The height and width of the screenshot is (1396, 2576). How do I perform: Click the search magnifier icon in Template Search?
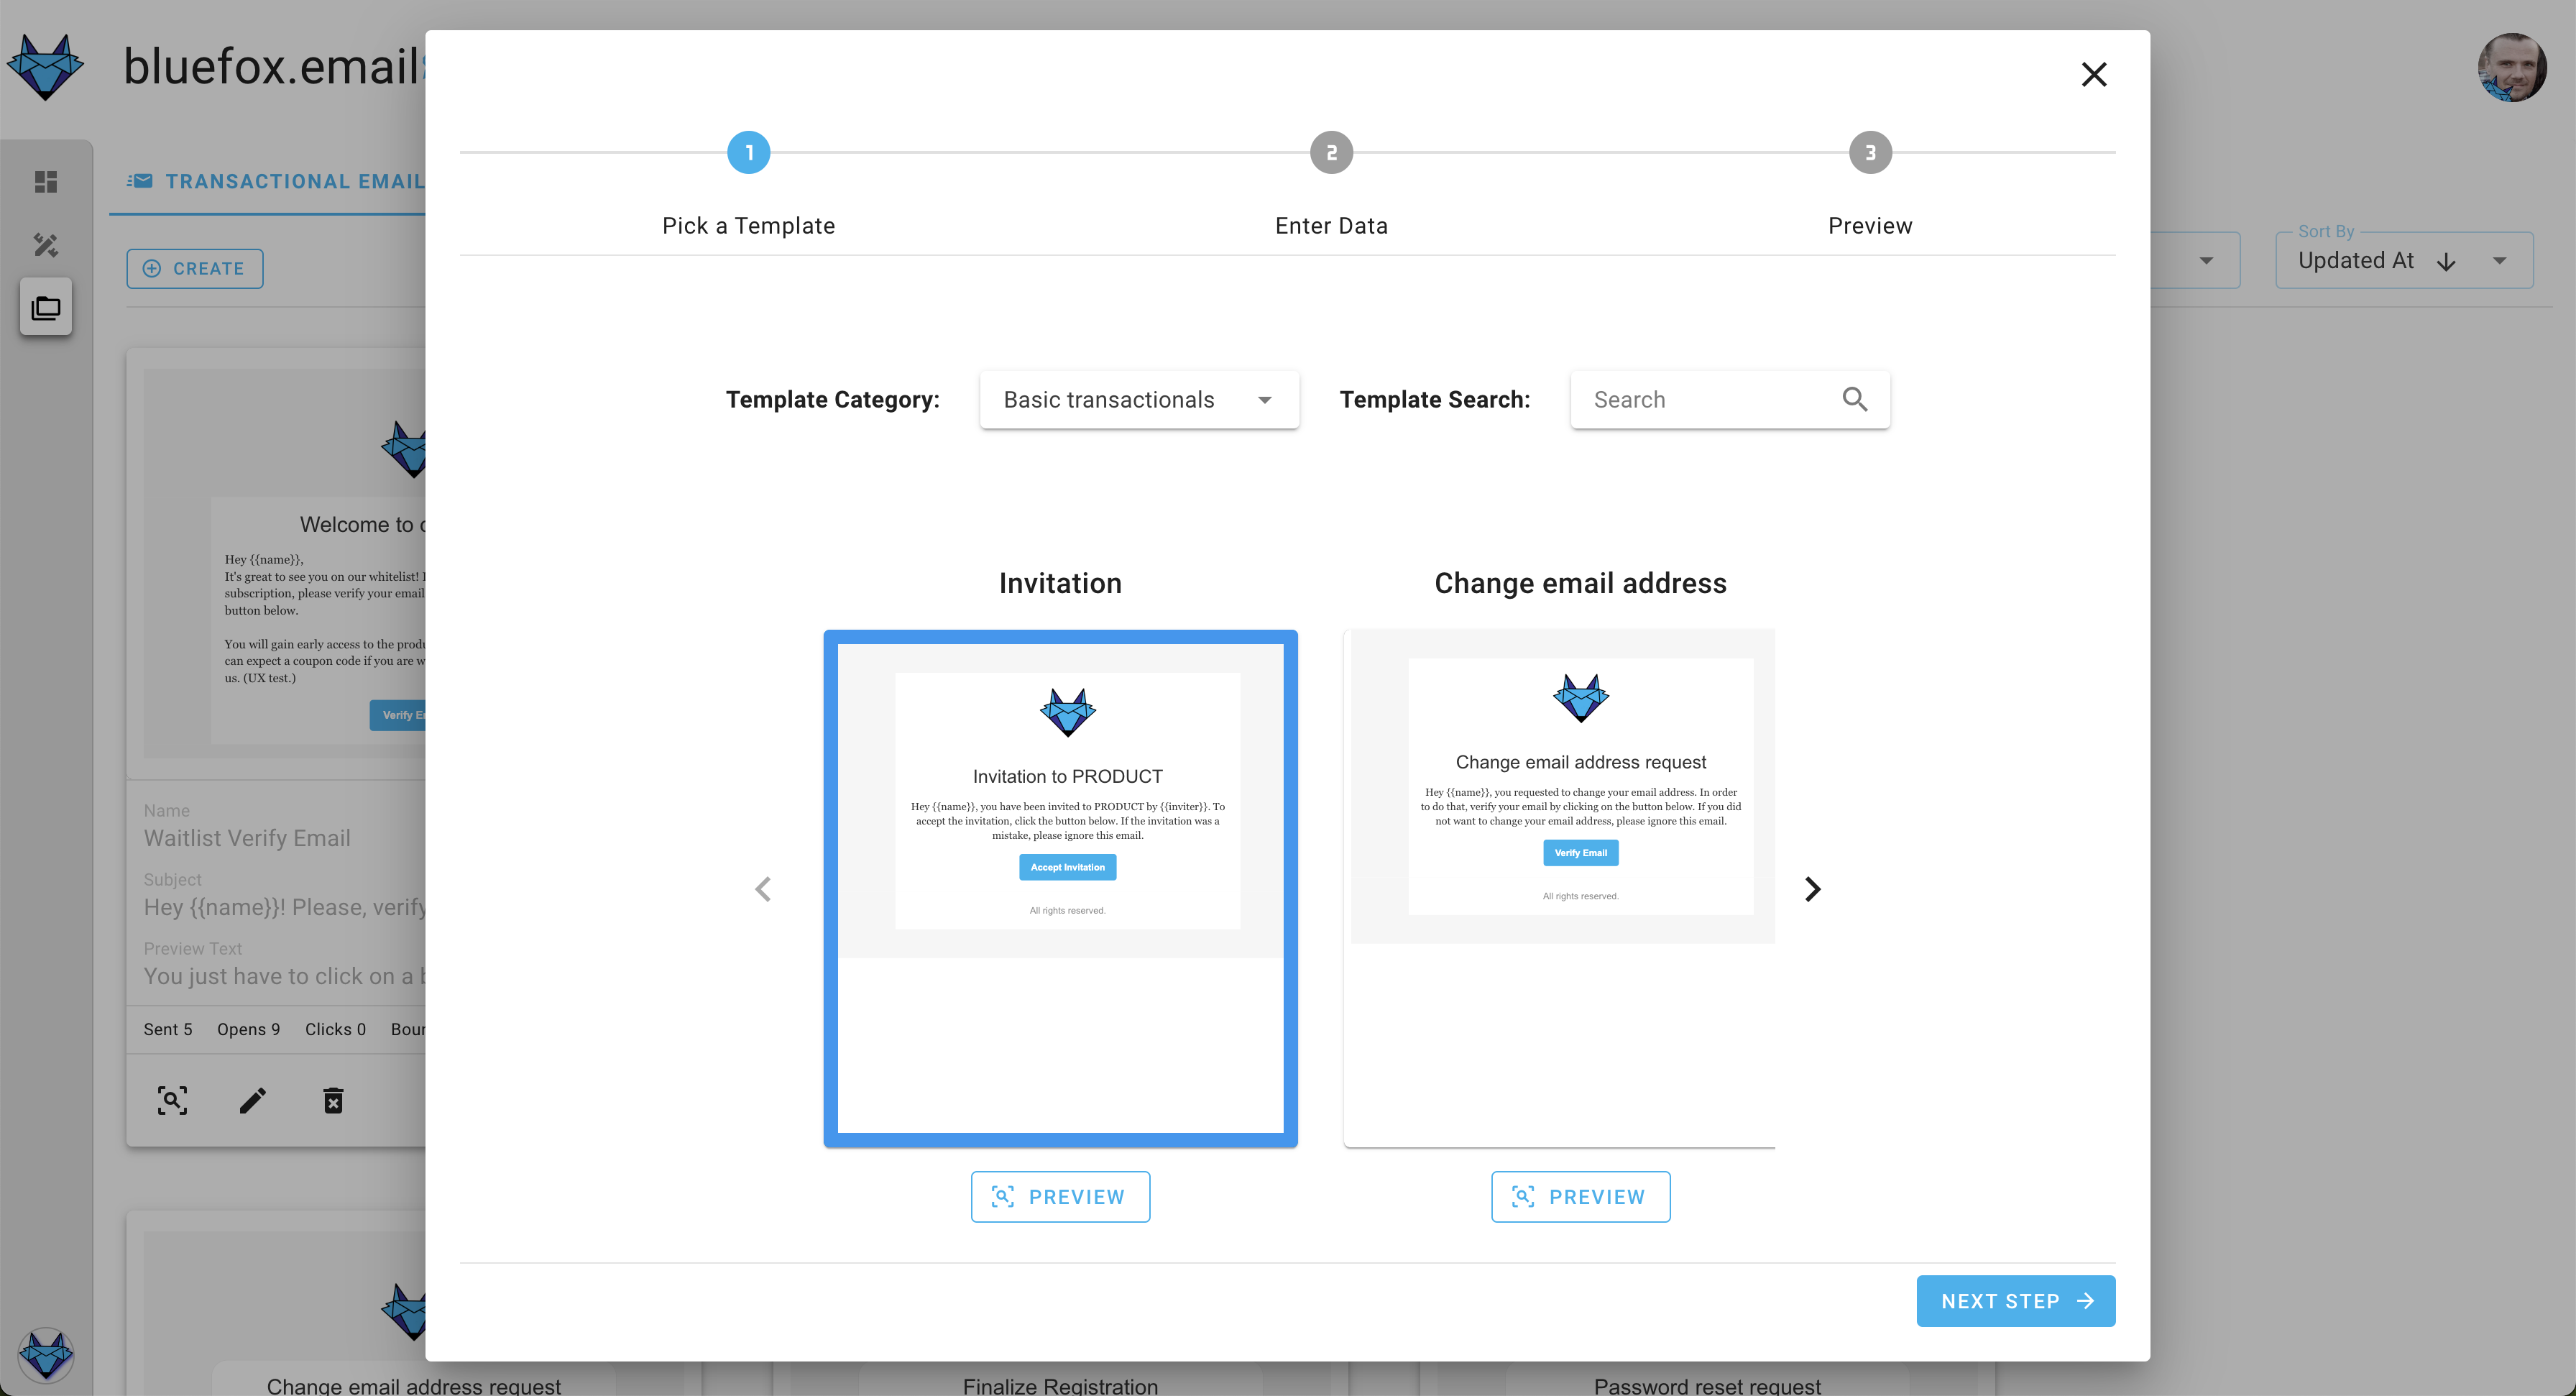pyautogui.click(x=1854, y=399)
